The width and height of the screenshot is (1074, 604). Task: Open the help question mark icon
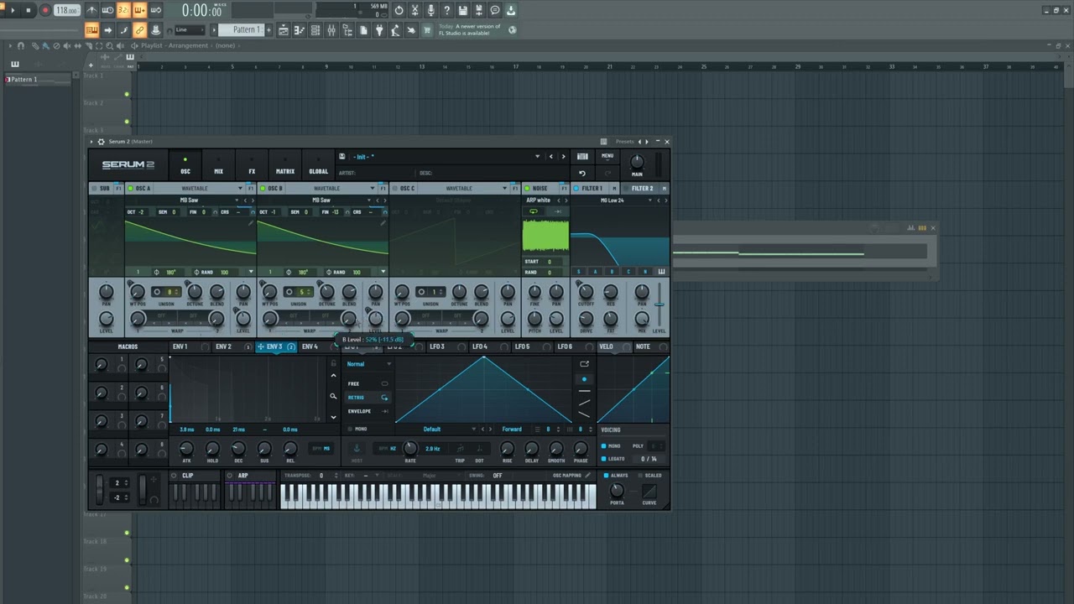pyautogui.click(x=446, y=10)
